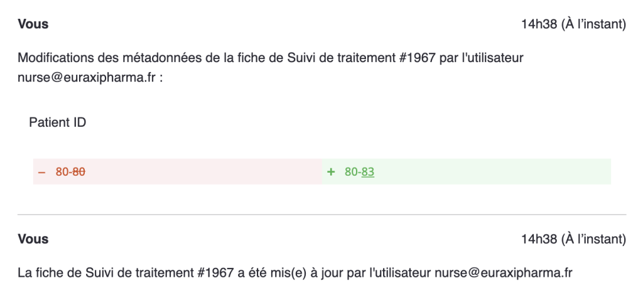Click the author name Vous on the second message
The height and width of the screenshot is (295, 643).
pos(33,239)
